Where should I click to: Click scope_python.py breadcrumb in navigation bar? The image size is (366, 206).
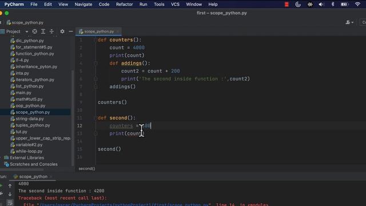tap(25, 23)
